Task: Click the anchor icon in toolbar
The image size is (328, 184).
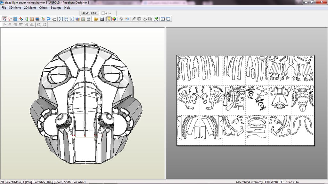Action: (x=144, y=19)
